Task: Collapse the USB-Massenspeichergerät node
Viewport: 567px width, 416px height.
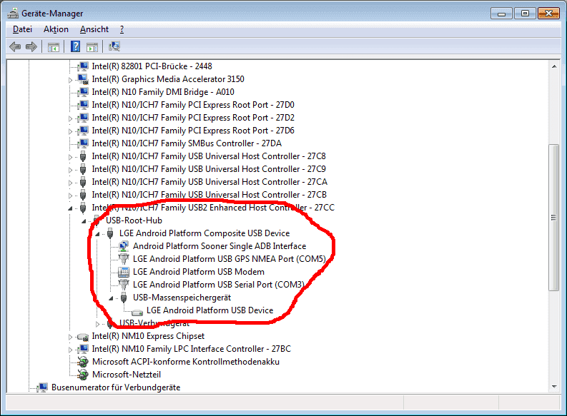Action: coord(111,298)
